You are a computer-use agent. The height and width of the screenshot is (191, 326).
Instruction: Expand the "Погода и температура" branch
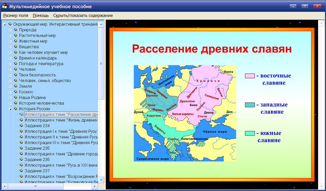click(x=10, y=64)
